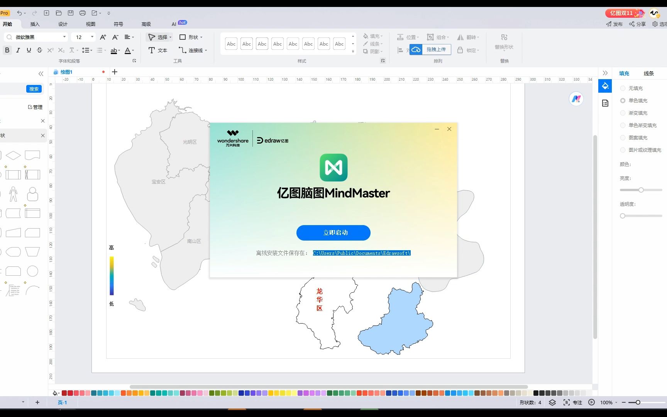Open the 视图 (View) ribbon tab
667x417 pixels.
point(90,24)
